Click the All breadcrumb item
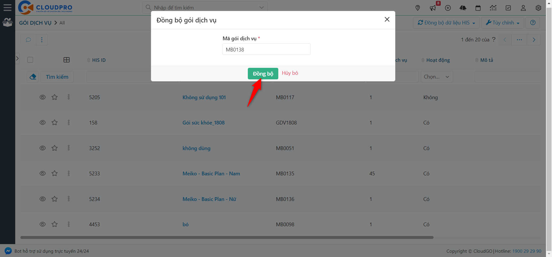The image size is (552, 257). [62, 23]
